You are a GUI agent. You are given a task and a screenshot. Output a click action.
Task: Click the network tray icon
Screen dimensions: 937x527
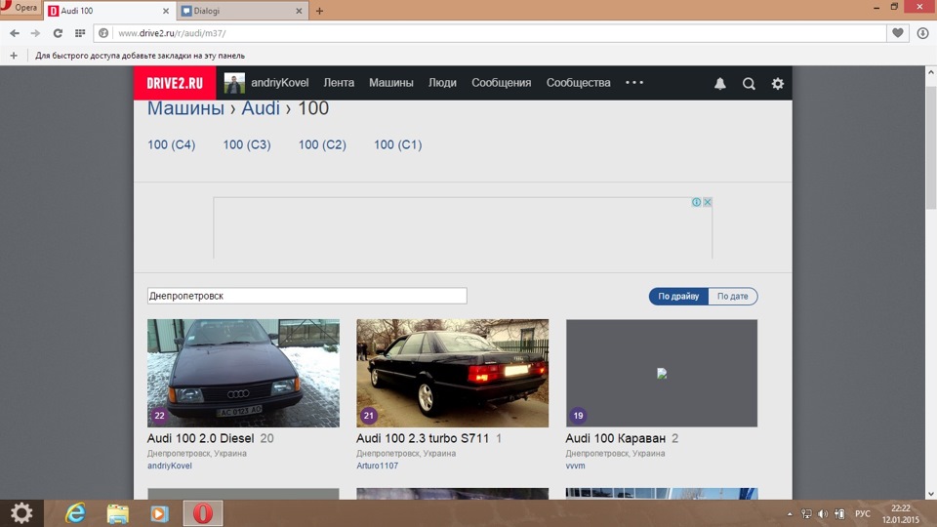click(x=807, y=514)
